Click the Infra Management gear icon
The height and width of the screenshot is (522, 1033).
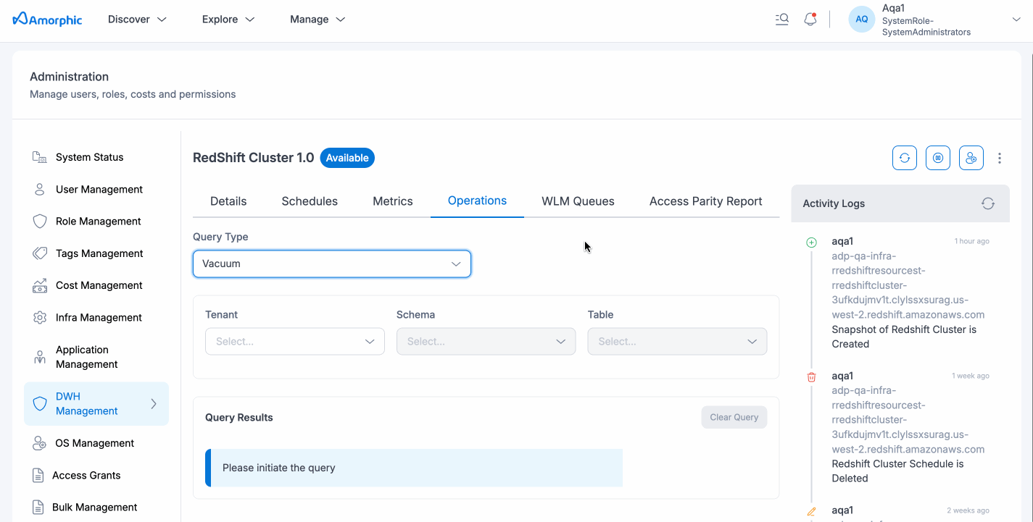pos(40,317)
